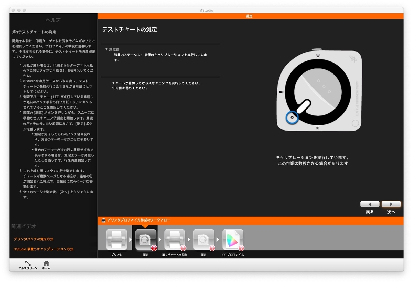The image size is (413, 283).
Task: Click the キャリブレーションを実行しています message
Action: 313,158
